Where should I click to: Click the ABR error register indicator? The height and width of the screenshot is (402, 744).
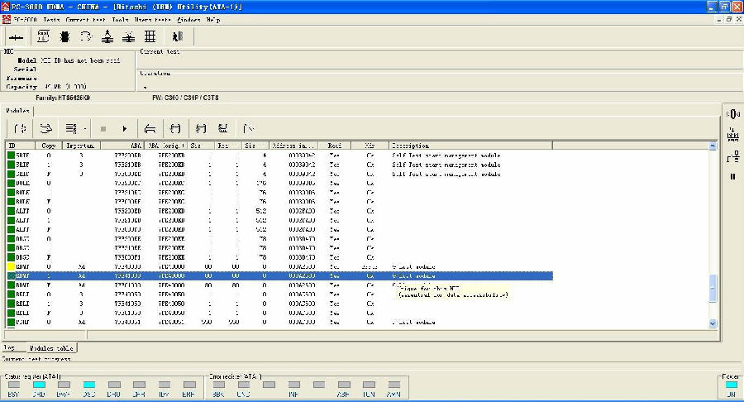coord(344,385)
